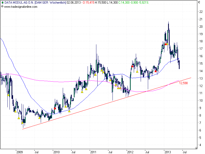Image resolution: width=205 pixels, height=154 pixels.
Task: Click the date 02.06.2013 in header
Action: 74,3
